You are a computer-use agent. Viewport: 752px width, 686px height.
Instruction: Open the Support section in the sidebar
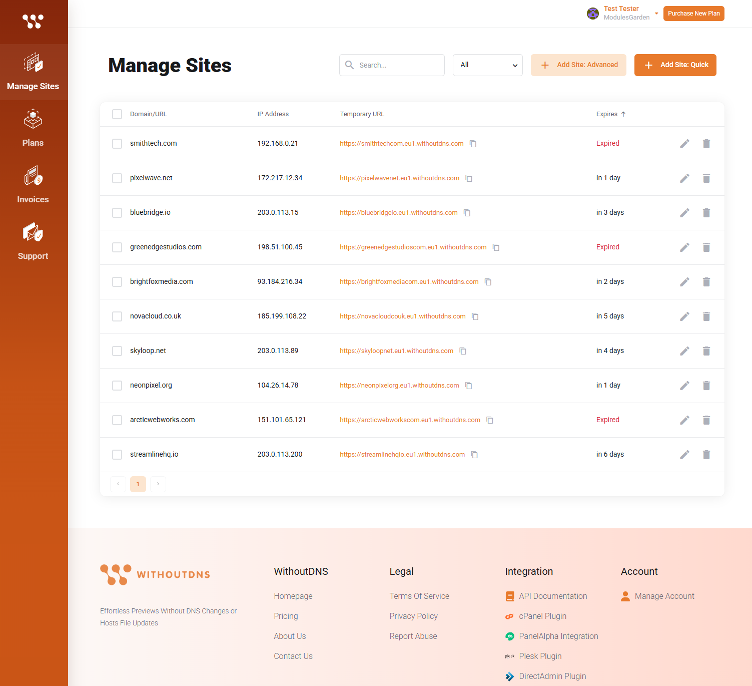click(x=33, y=241)
